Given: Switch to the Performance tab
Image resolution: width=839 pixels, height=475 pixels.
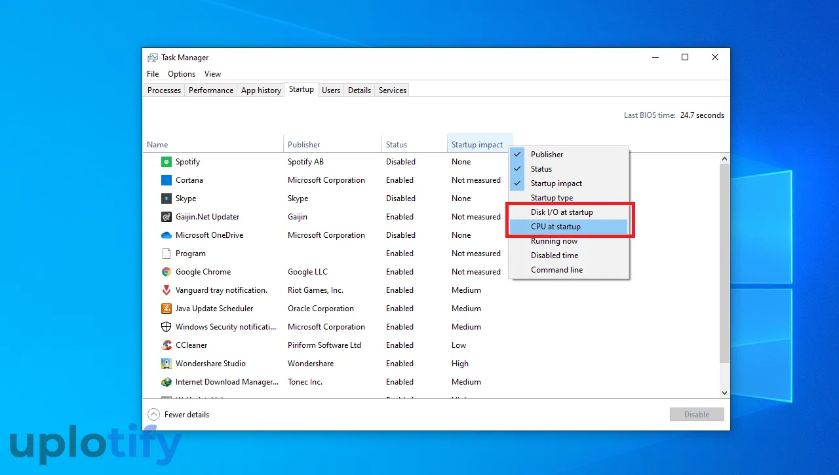Looking at the screenshot, I should 211,90.
